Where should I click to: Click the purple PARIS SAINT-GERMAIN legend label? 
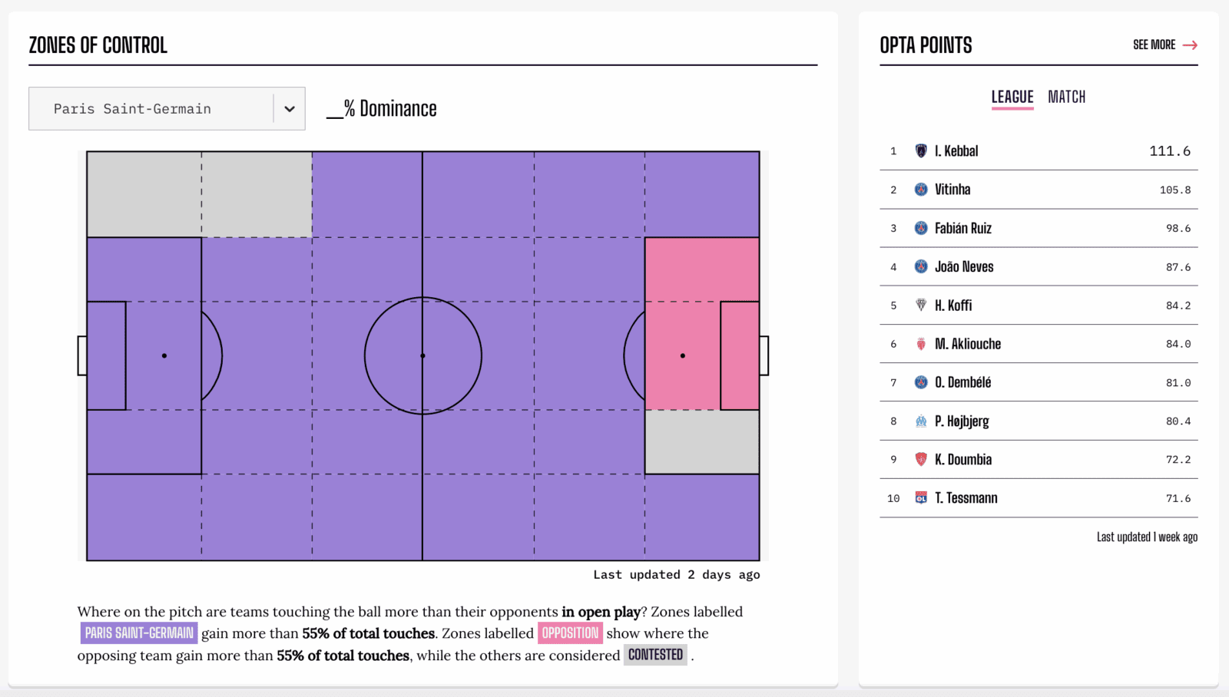139,633
